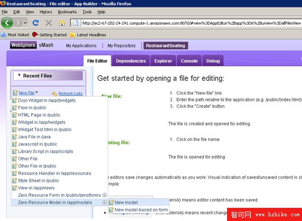Click the page icon beside the URL
This screenshot has width=302, height=221.
click(76, 23)
